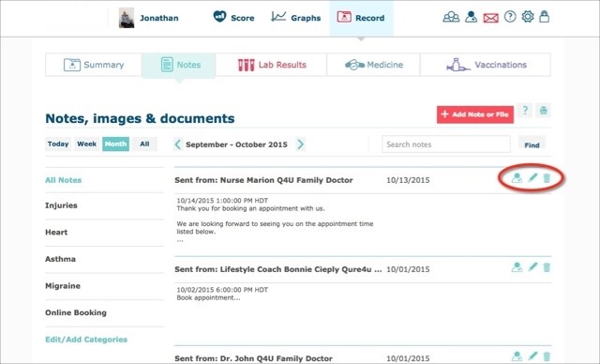Open the Nurse Marion note title
The height and width of the screenshot is (364, 600).
click(263, 180)
